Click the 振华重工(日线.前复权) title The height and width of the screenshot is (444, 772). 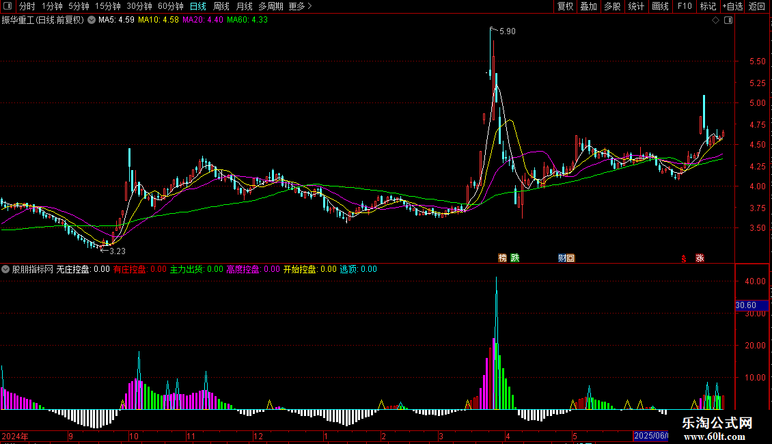coord(43,20)
